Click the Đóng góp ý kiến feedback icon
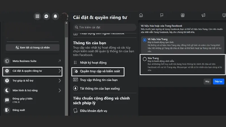 pos(7,100)
